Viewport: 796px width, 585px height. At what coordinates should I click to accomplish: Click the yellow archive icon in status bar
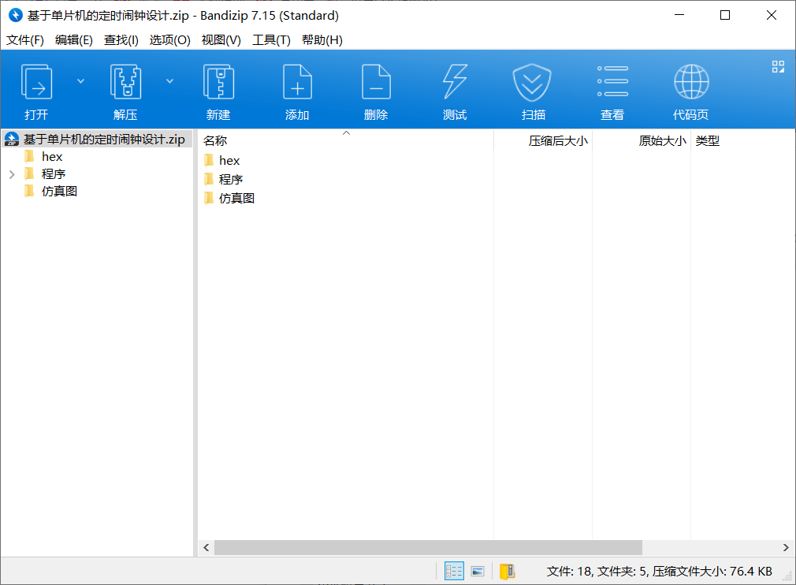(507, 572)
